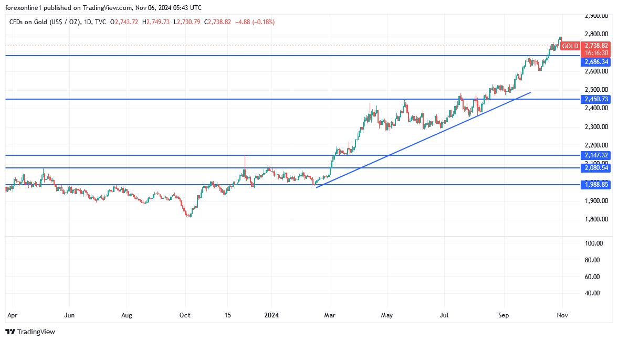Click the 16:16:30 candle countdown timer
618x341 pixels.
coord(596,54)
